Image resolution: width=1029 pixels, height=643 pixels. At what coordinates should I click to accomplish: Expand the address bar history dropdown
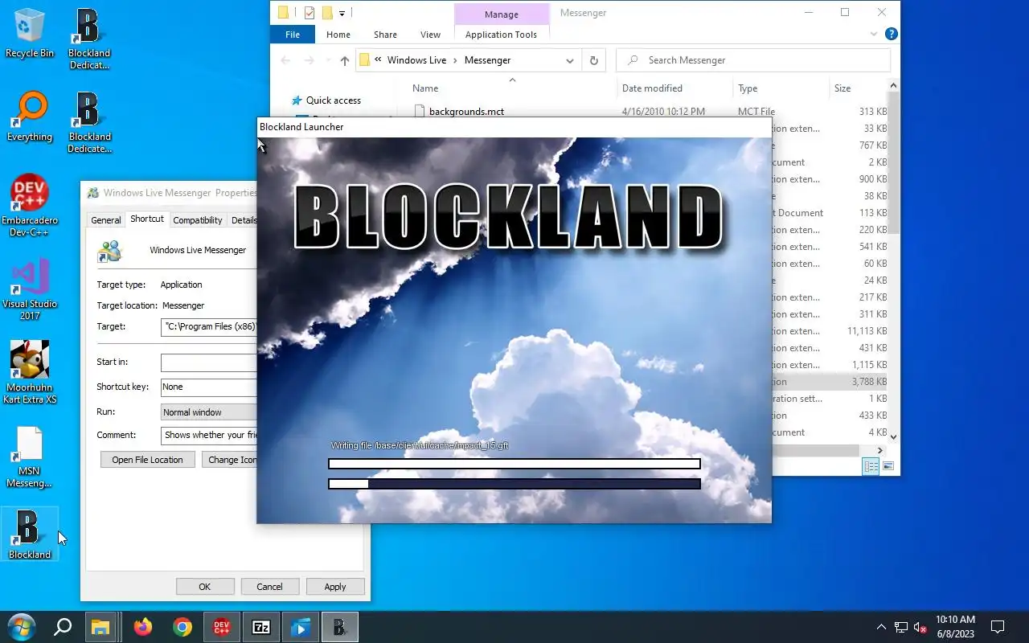tap(570, 60)
